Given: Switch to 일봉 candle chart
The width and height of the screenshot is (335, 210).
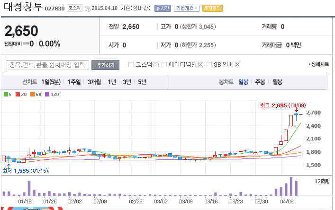Looking at the screenshot, I should [244, 82].
